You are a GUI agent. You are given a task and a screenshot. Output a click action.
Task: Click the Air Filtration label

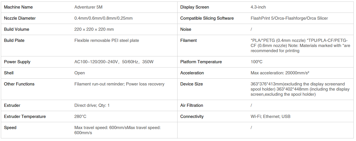pyautogui.click(x=192, y=105)
